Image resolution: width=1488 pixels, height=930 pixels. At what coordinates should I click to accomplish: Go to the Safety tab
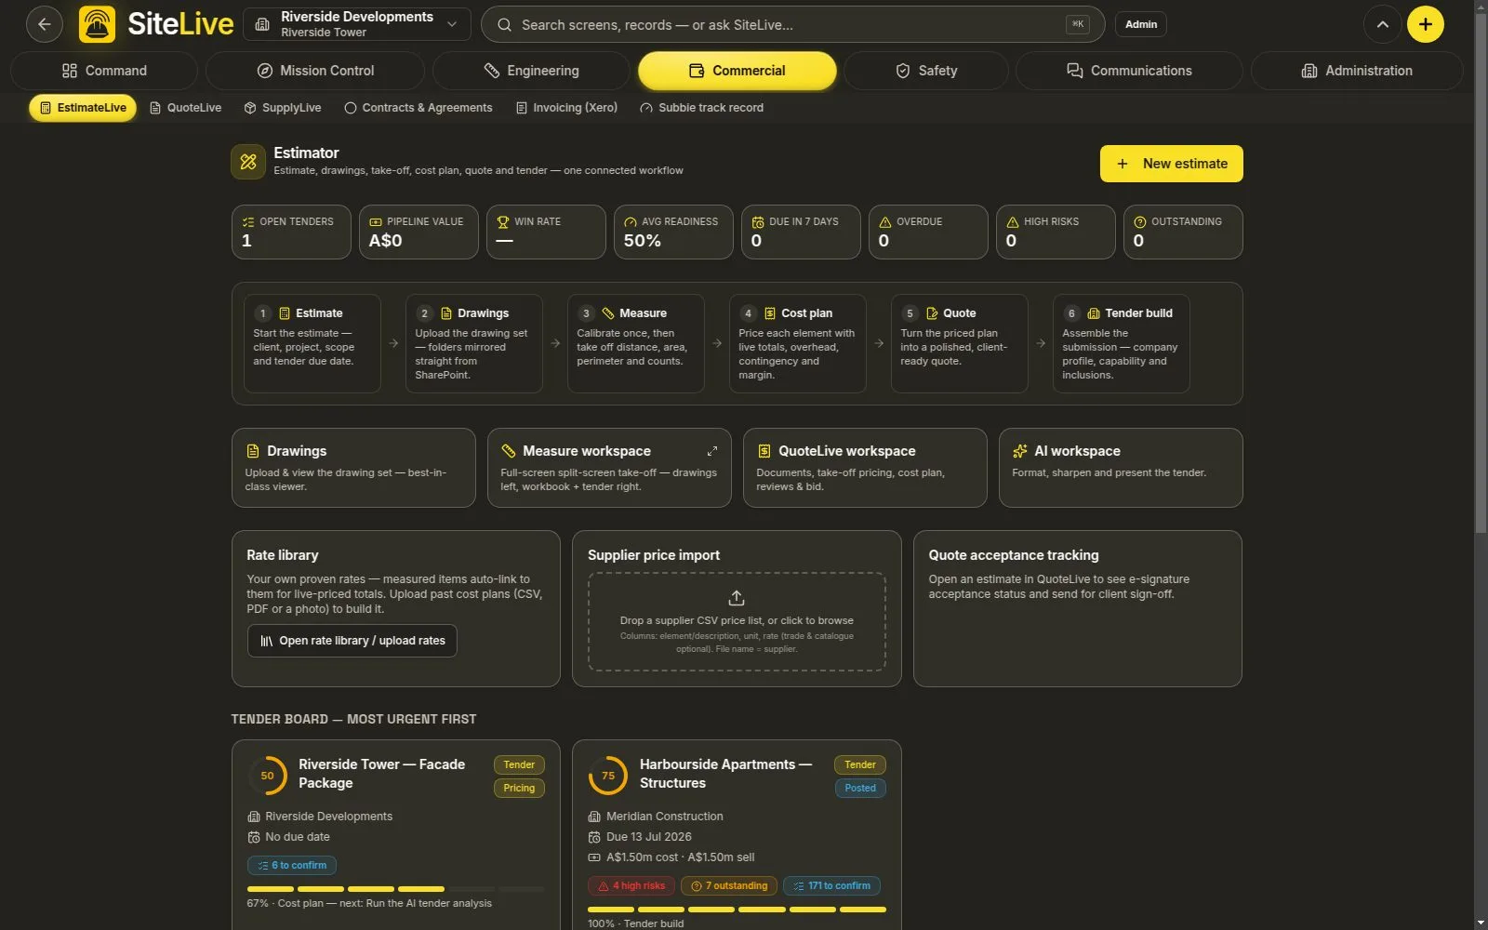click(x=926, y=71)
